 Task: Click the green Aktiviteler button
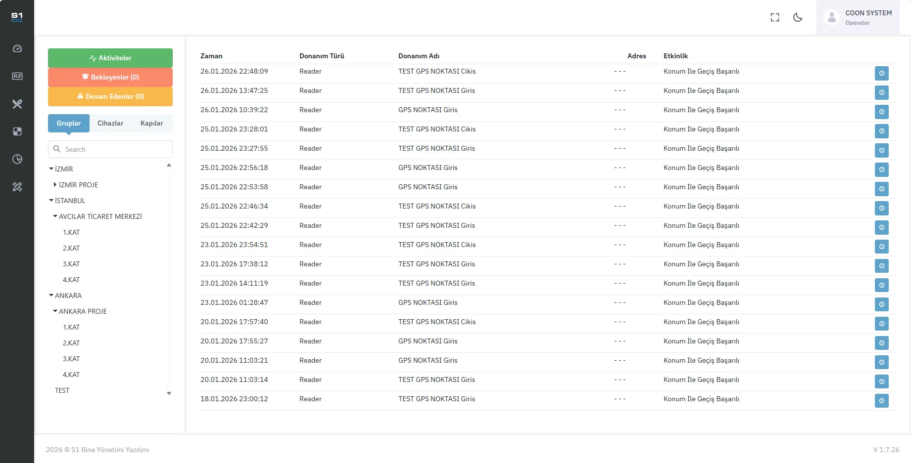110,58
